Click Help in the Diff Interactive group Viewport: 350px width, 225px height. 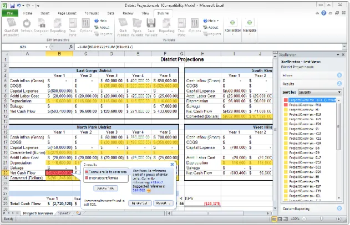point(100,21)
